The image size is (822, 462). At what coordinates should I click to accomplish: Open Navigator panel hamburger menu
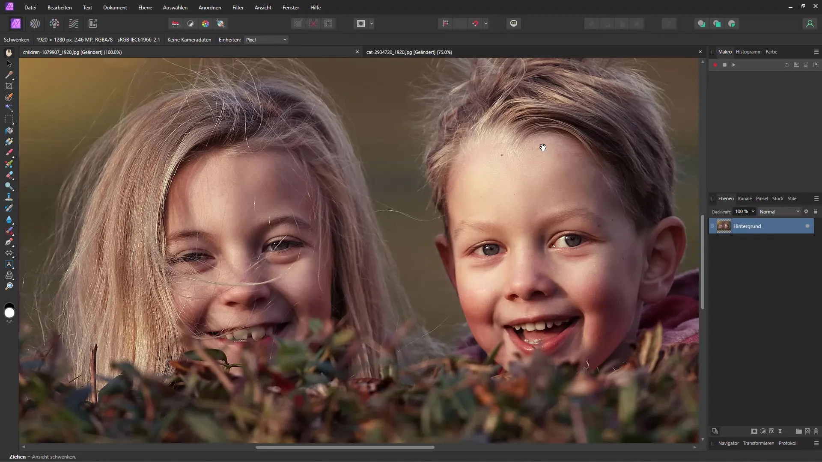(x=816, y=443)
